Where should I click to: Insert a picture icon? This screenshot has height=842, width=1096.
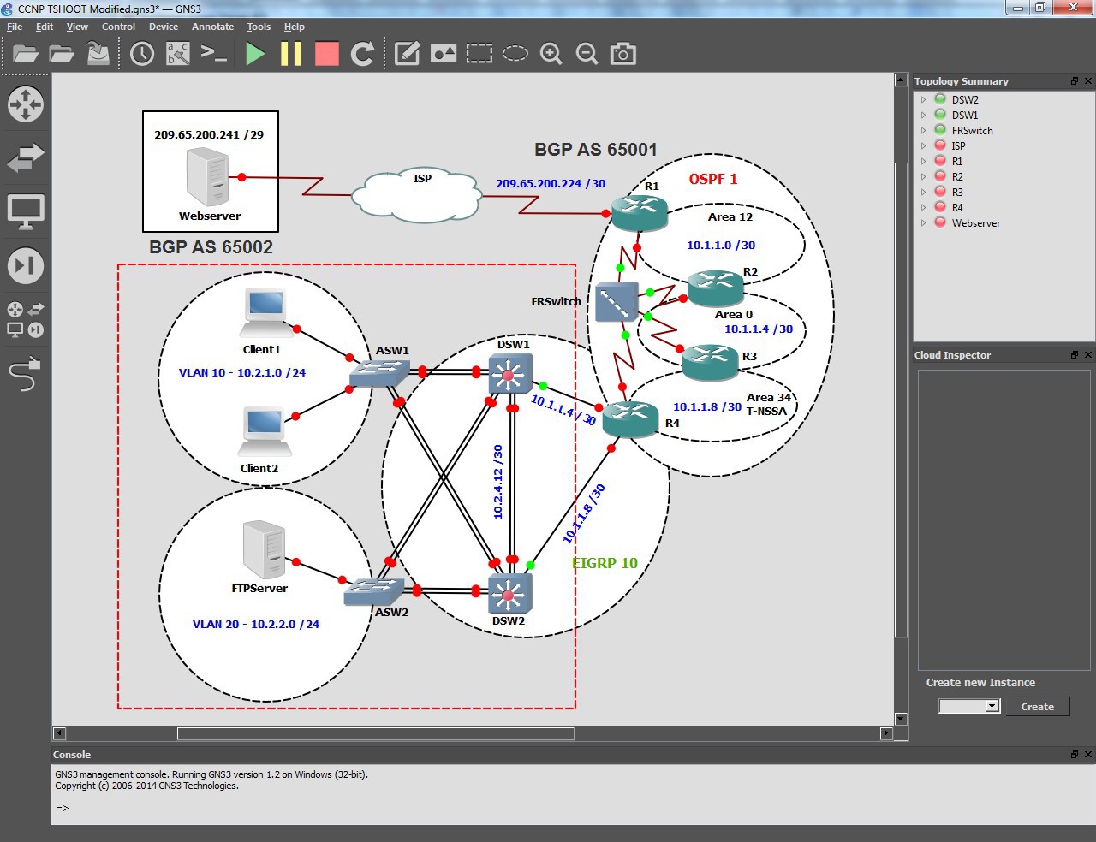(x=444, y=54)
